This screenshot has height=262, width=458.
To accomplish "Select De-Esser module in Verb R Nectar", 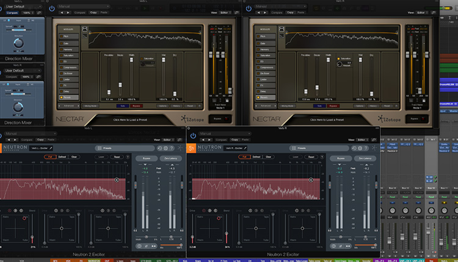I will (266, 74).
